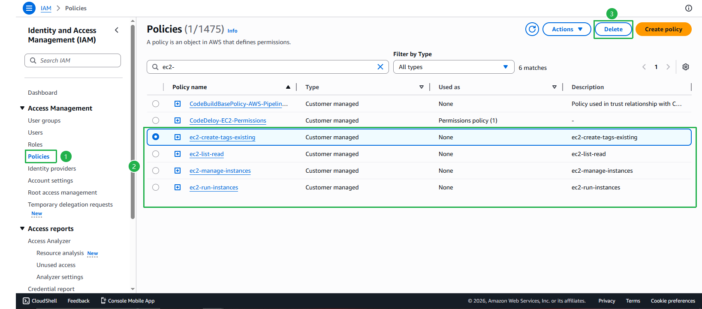Screen dimensions: 702x309
Task: Open Console Mobile App link
Action: [128, 301]
